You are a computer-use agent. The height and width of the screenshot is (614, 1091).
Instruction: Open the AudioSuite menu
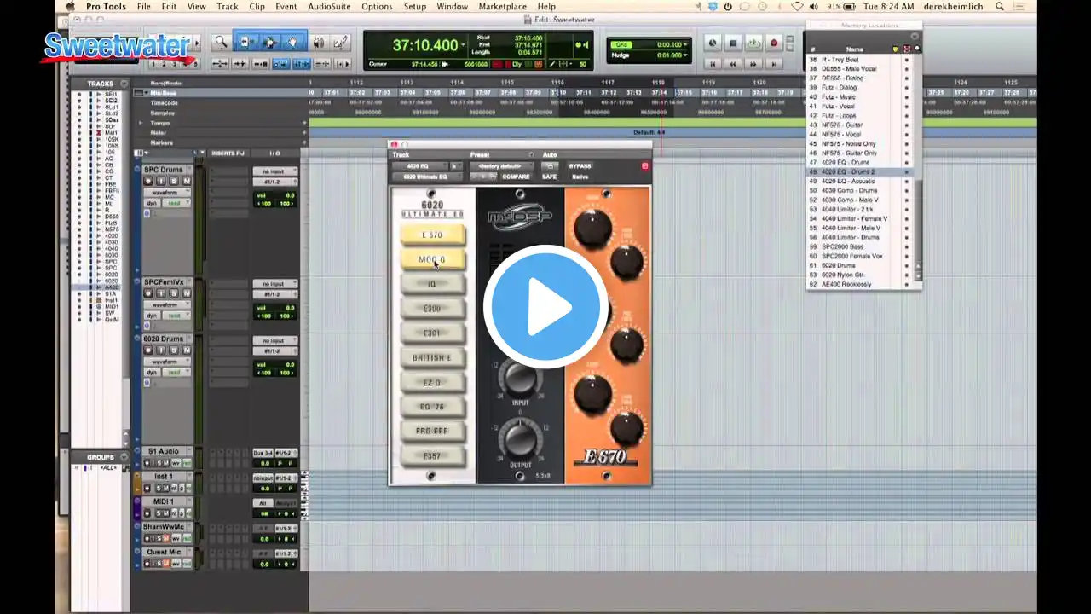tap(329, 6)
